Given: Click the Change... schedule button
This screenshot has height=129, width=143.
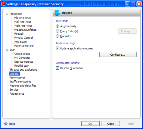Looking at the screenshot, I should click(127, 31).
